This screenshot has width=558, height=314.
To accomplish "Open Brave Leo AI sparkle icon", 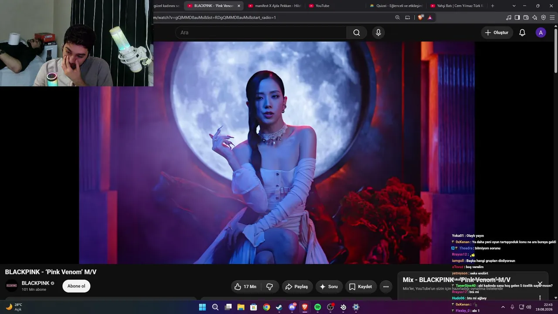I will 534,17.
